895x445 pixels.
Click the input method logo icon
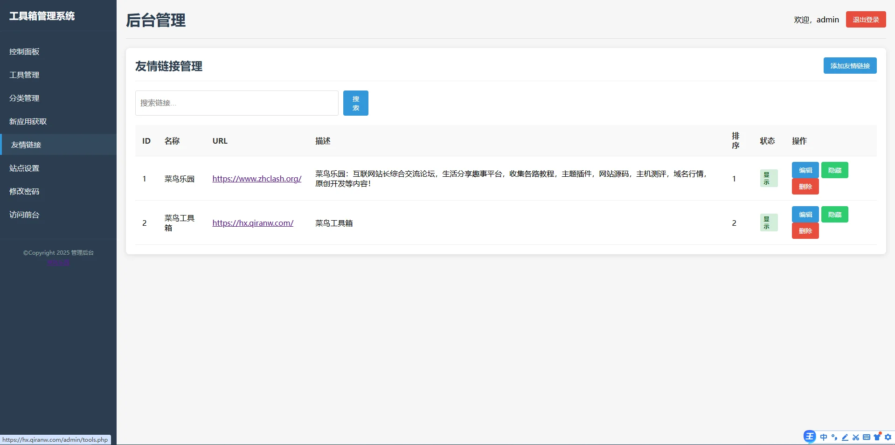point(809,437)
